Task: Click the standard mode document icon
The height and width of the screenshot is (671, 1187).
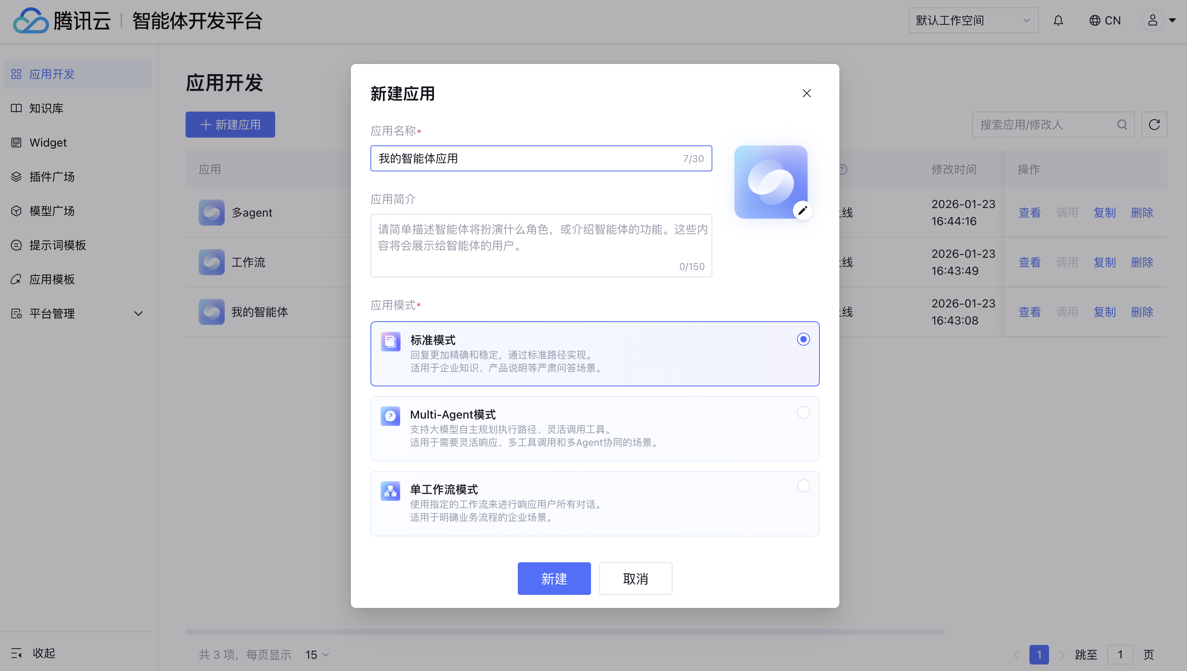Action: coord(390,342)
